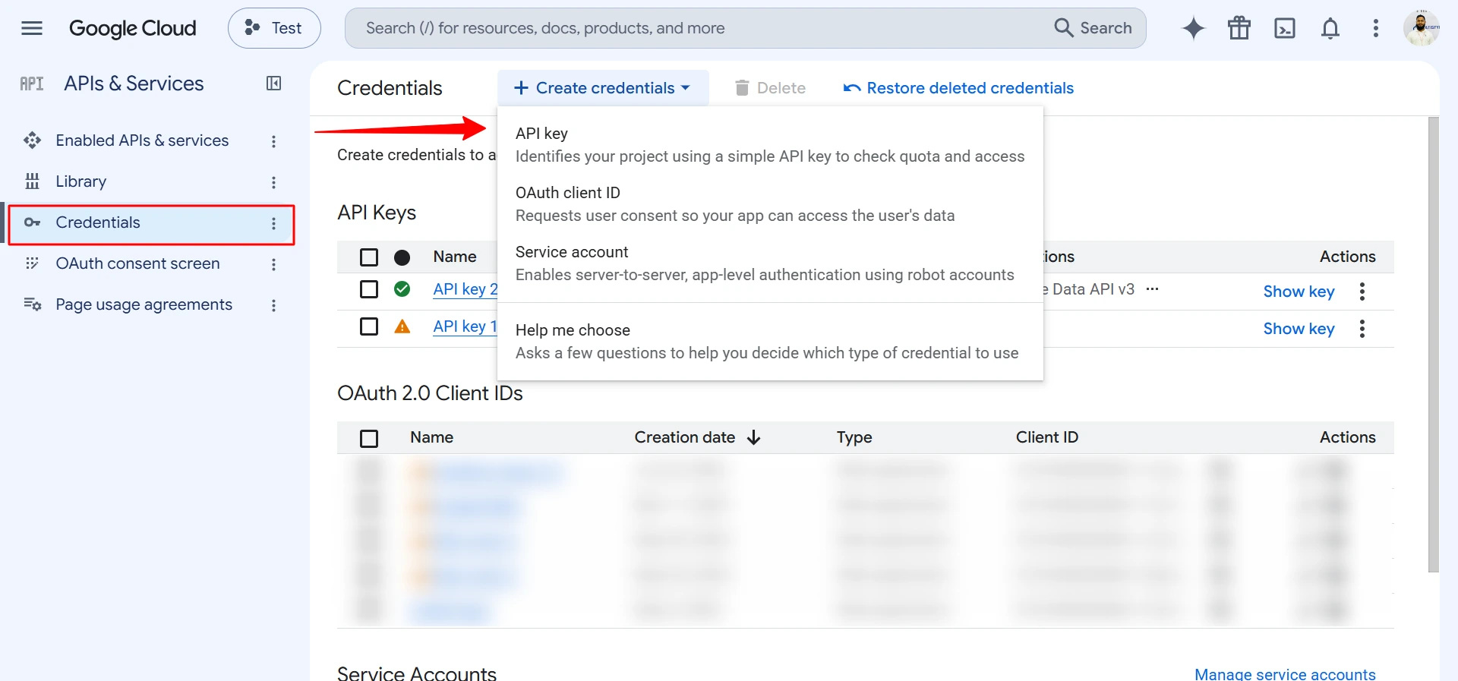Open the API key 2 link

pos(465,289)
